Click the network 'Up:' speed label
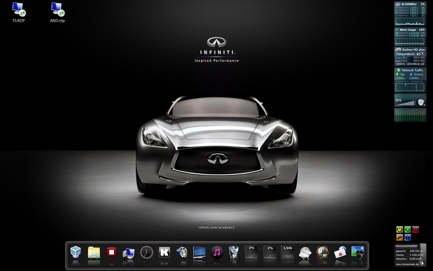This screenshot has width=433, height=271. tap(403, 74)
